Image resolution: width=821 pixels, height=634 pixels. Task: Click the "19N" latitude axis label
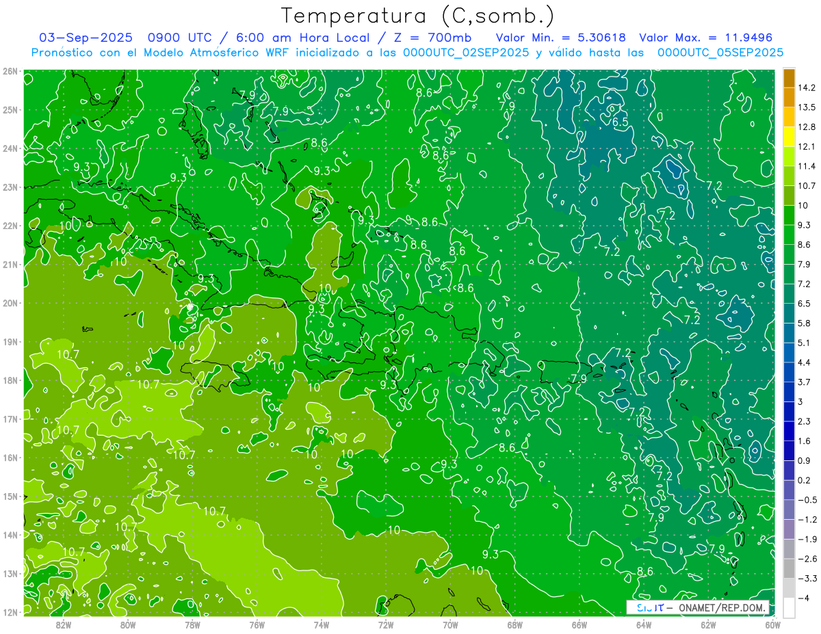point(10,341)
